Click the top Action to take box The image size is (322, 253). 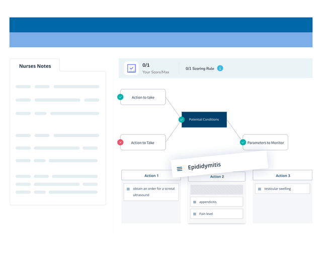[143, 97]
